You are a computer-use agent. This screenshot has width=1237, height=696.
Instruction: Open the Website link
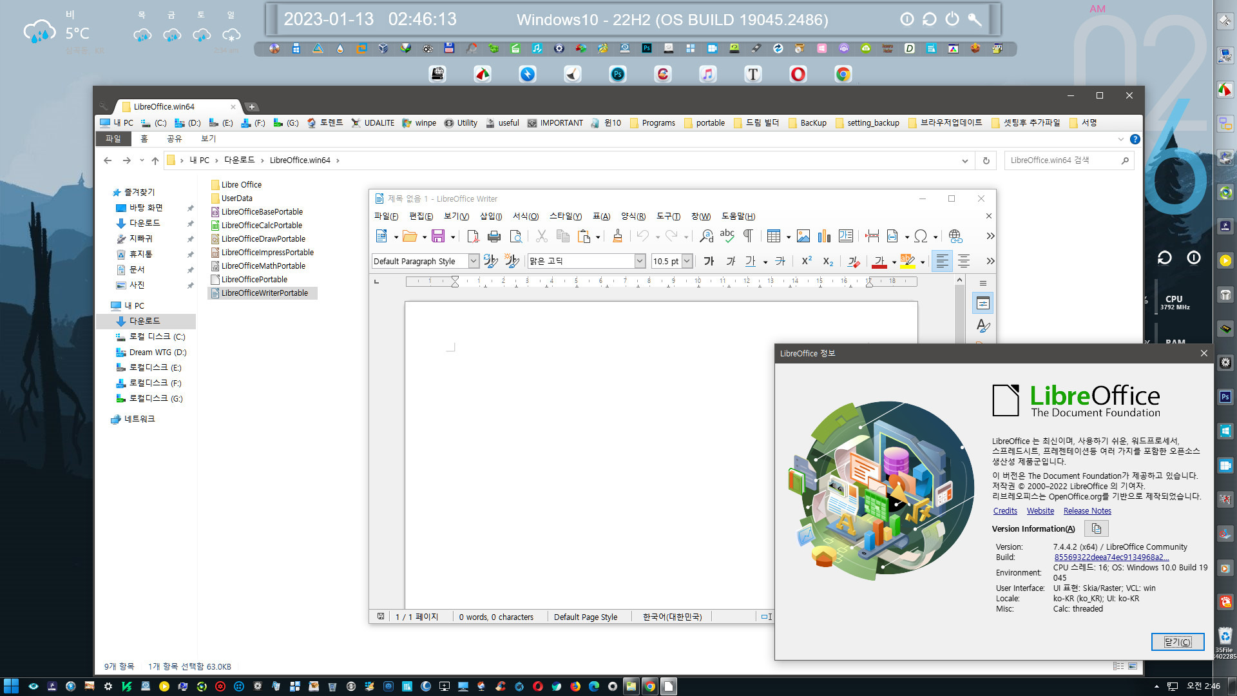pyautogui.click(x=1040, y=511)
